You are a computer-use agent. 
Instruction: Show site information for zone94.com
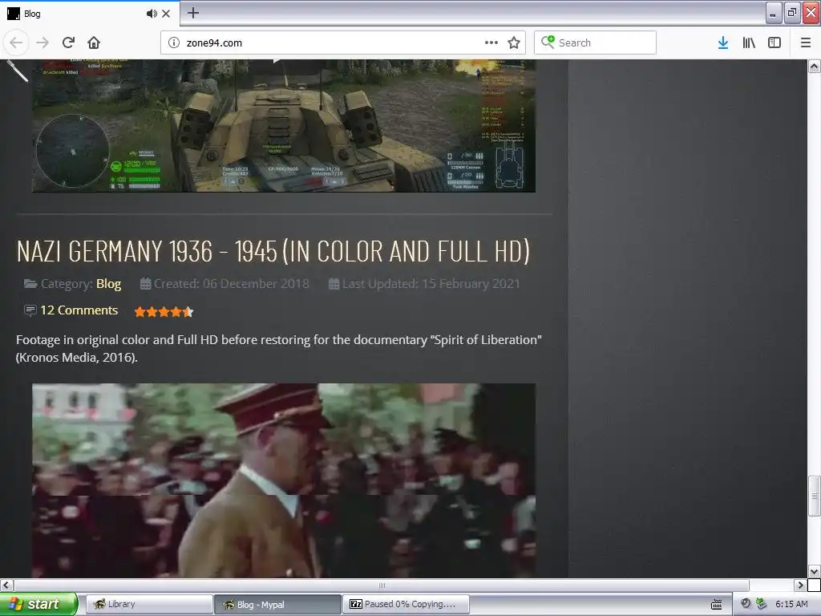coord(174,43)
